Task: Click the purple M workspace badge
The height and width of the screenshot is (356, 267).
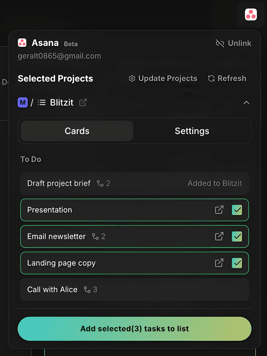Action: coord(23,103)
